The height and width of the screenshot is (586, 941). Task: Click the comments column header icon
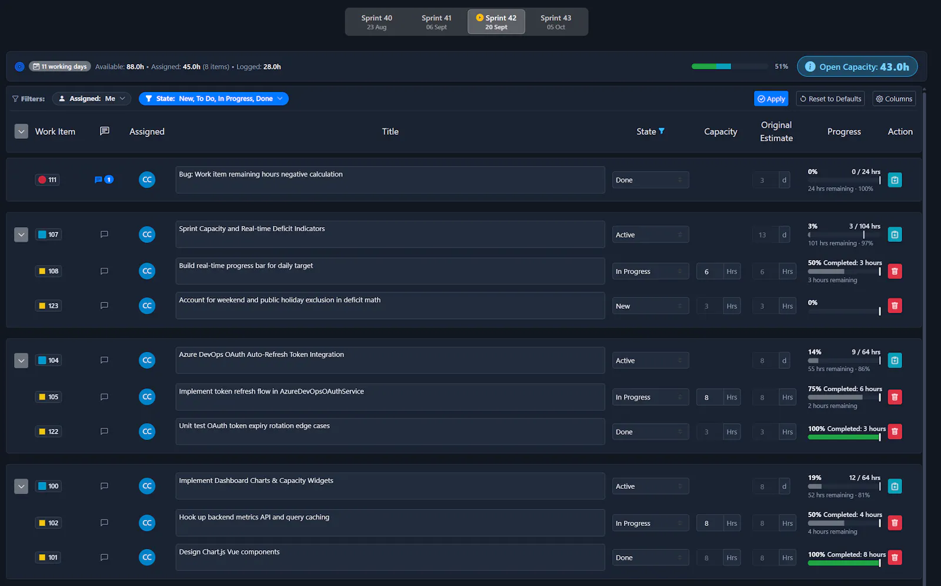pos(105,131)
